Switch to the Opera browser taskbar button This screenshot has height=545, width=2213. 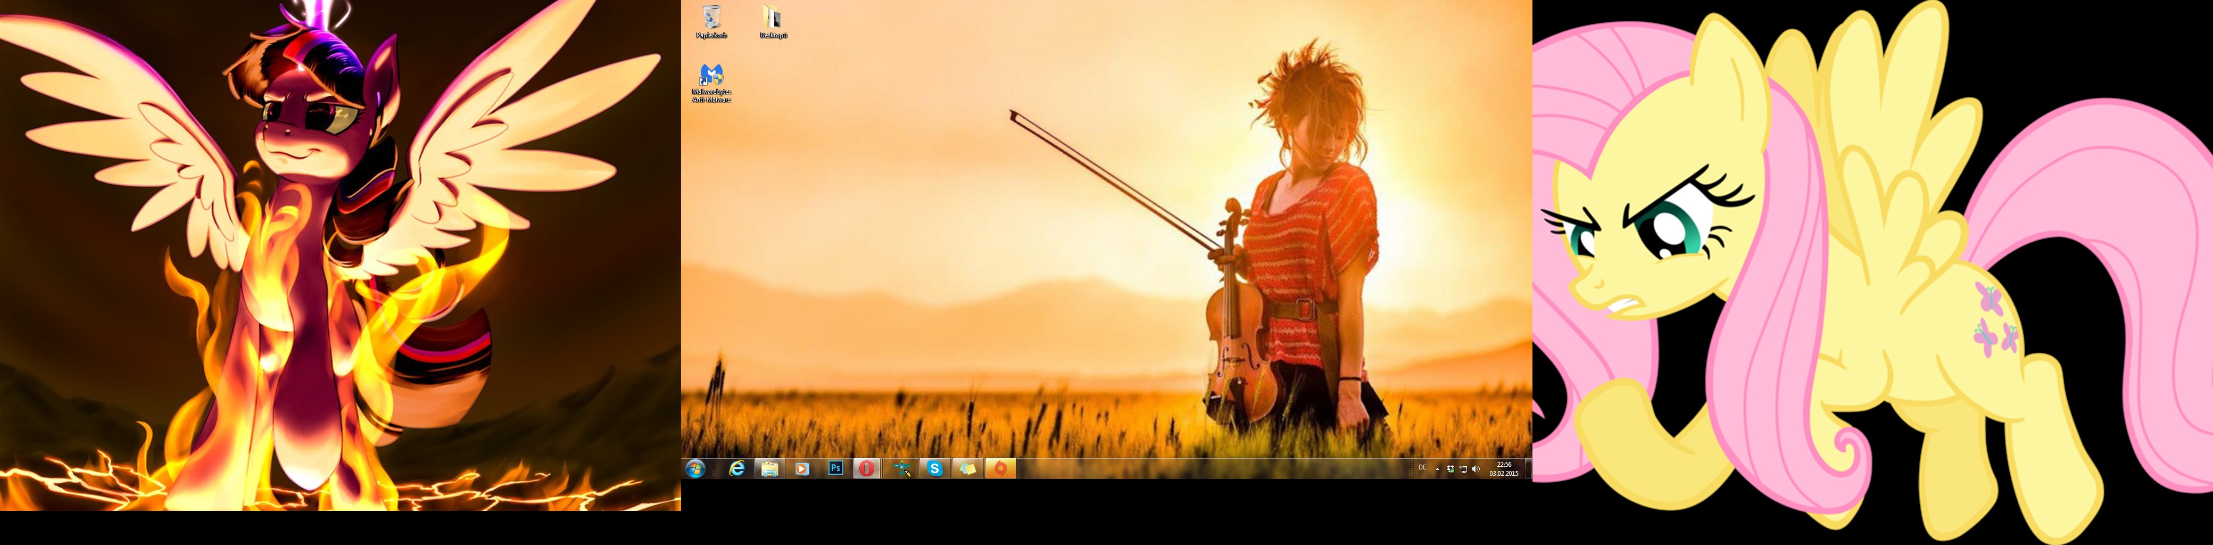pos(868,468)
